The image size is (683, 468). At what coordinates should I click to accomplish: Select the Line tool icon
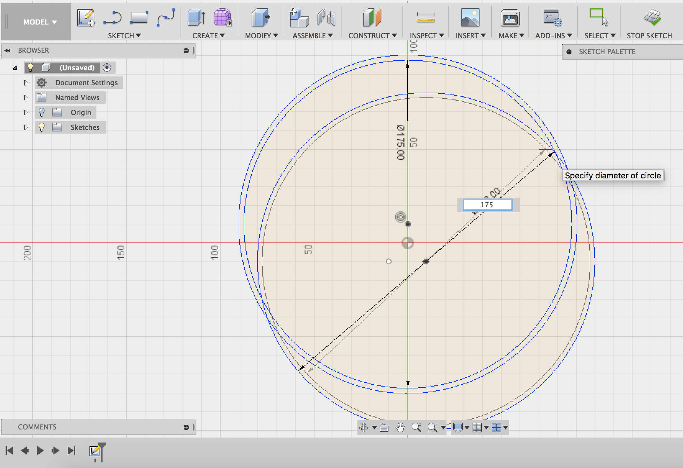(112, 18)
